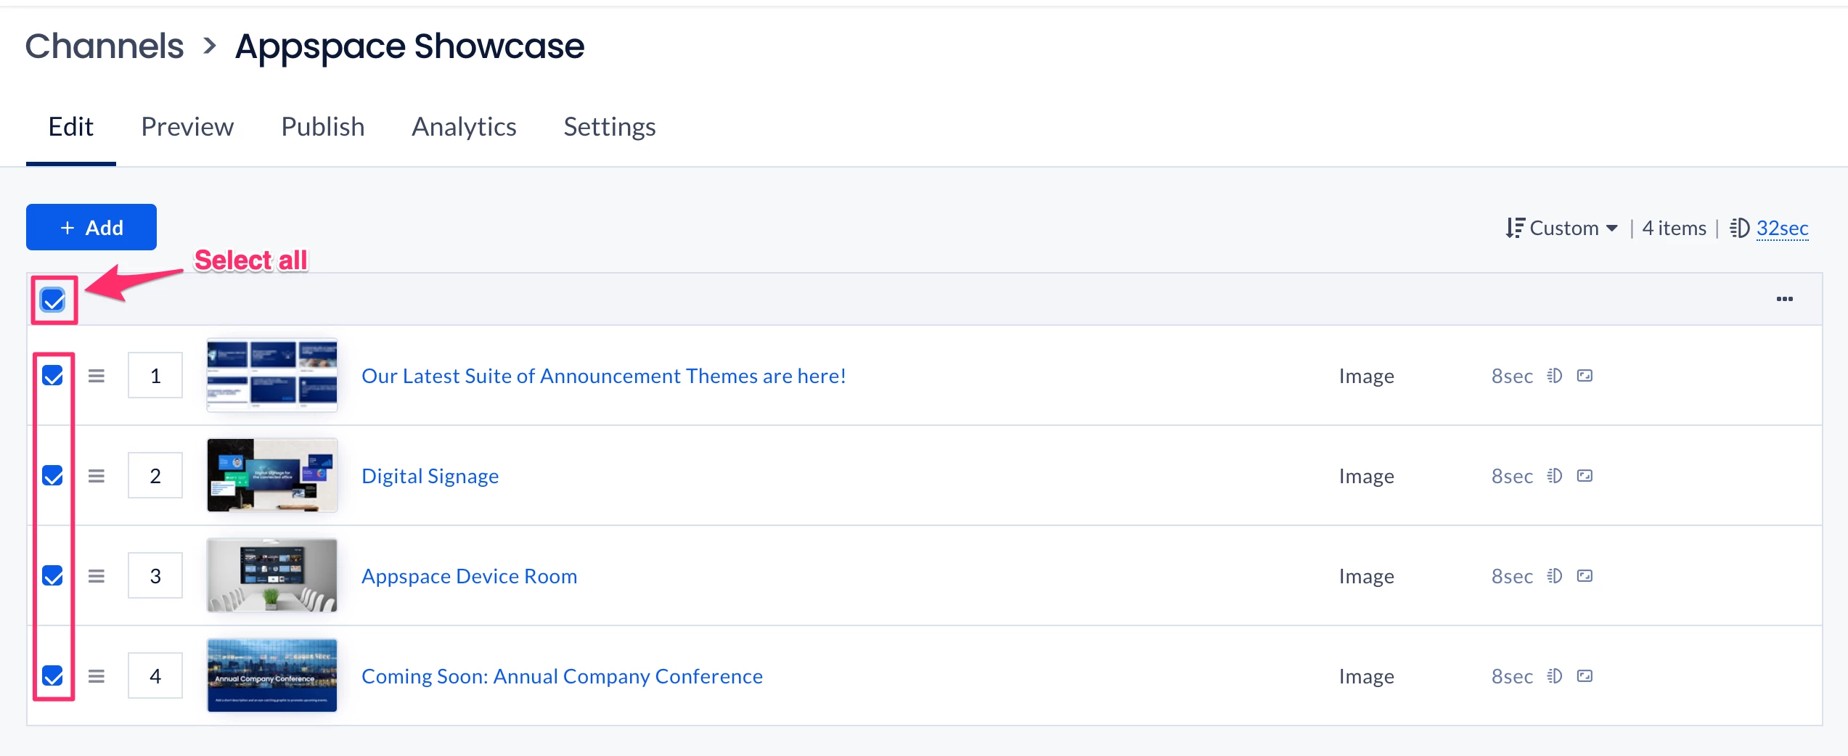Click the drag handle for Digital Signage row

click(97, 476)
